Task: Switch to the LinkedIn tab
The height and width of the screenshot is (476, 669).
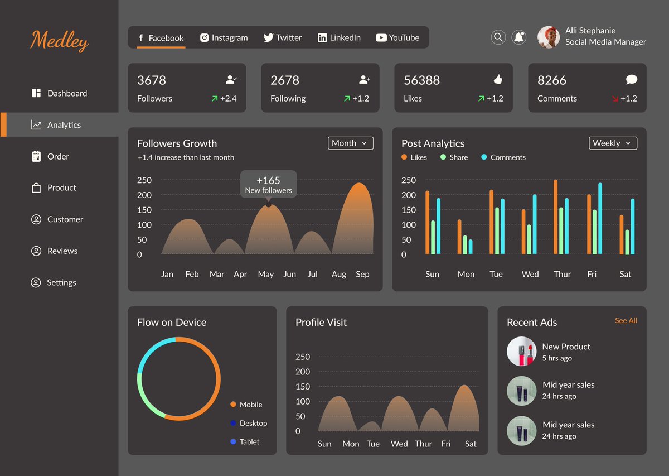Action: pos(339,37)
